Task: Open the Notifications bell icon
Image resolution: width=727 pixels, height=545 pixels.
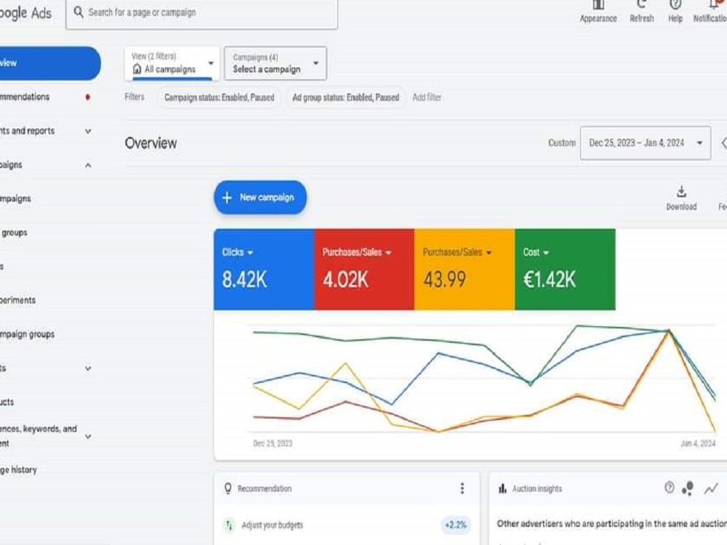Action: pos(714,4)
